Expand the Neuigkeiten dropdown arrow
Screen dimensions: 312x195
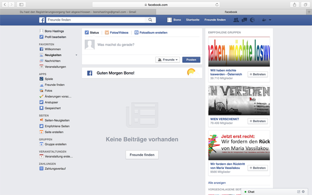[76, 55]
